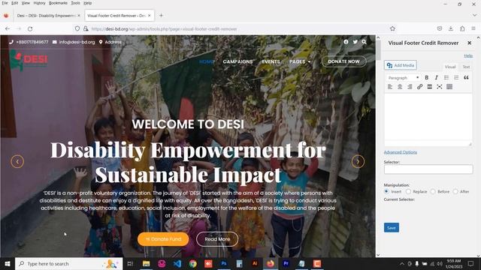The width and height of the screenshot is (481, 270).
Task: Open Visual Studio Code from taskbar
Action: pos(177,263)
